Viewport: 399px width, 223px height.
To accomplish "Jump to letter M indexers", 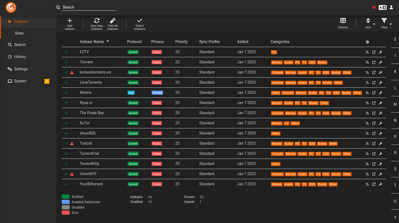I will (395, 104).
